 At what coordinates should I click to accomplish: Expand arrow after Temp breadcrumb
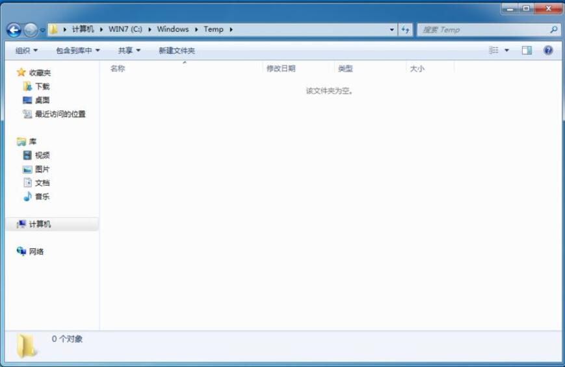231,29
